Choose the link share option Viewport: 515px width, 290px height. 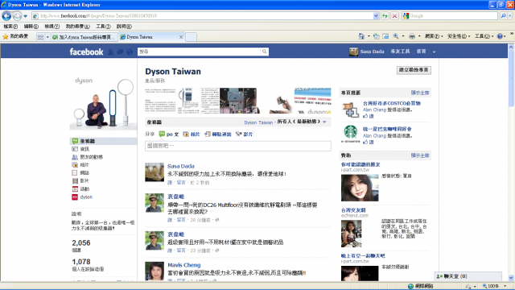pos(218,135)
